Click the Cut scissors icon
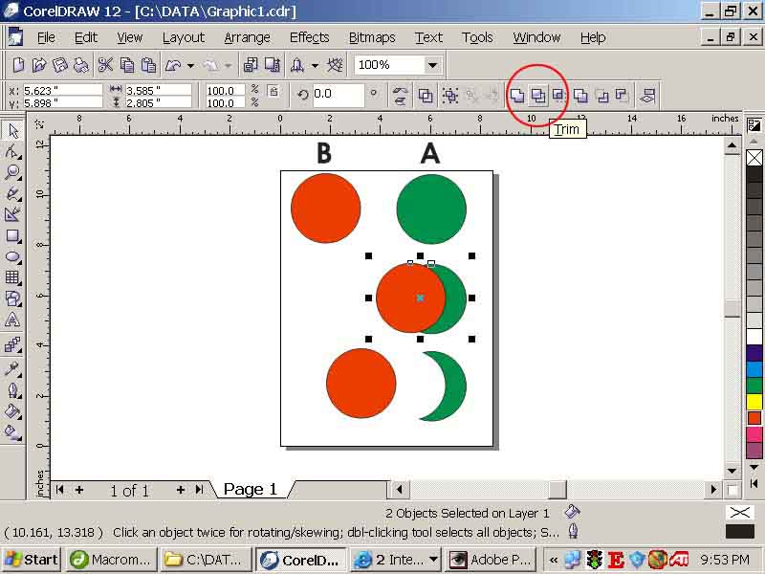765x574 pixels. (105, 65)
